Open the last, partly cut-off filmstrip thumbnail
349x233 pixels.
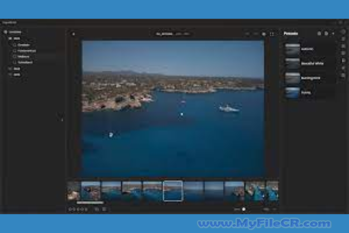272,191
